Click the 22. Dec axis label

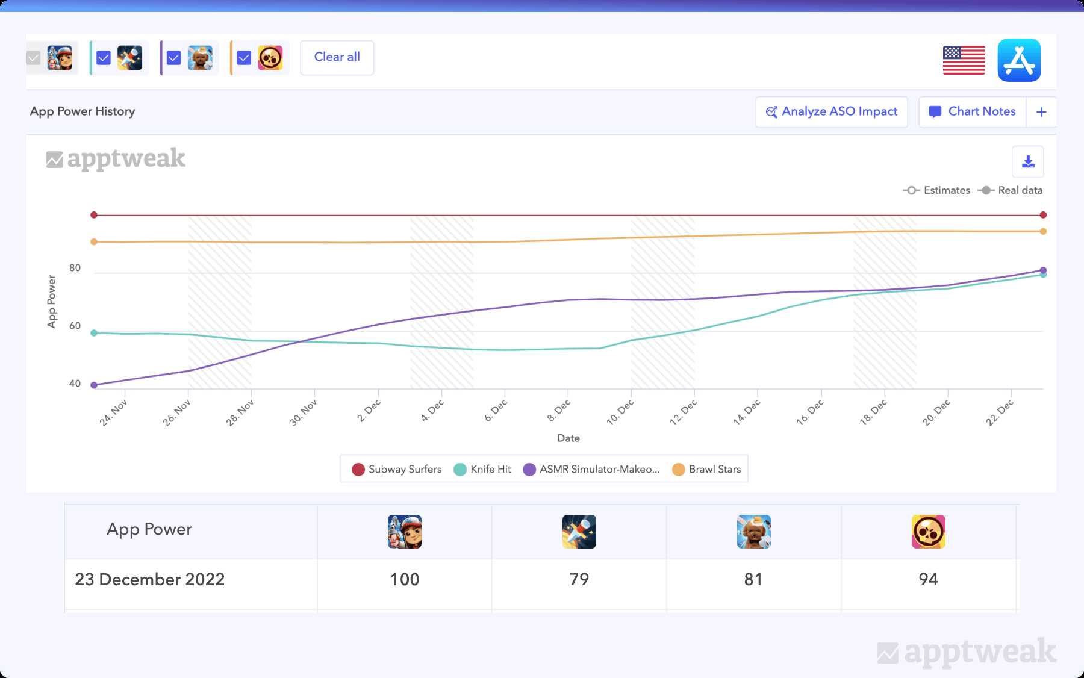click(x=1000, y=412)
